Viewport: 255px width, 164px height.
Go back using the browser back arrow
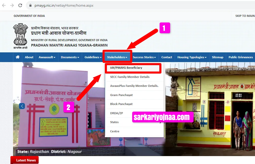pyautogui.click(x=4, y=5)
